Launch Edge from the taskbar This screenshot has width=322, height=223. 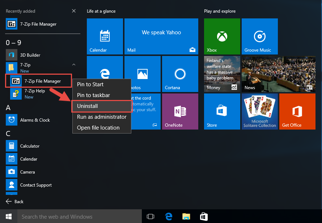coord(168,217)
